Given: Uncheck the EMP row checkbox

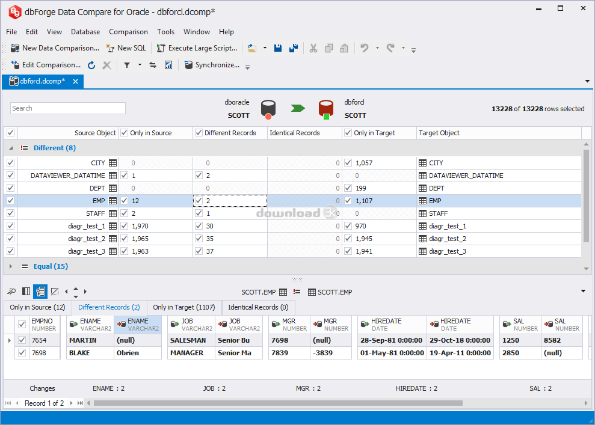Looking at the screenshot, I should [x=11, y=201].
